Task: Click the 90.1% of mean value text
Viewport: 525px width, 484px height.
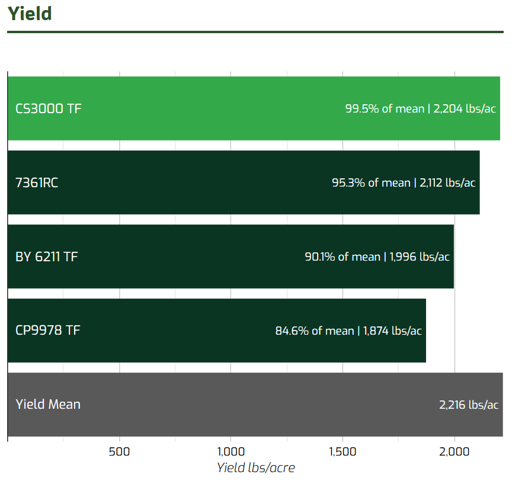Action: point(342,257)
